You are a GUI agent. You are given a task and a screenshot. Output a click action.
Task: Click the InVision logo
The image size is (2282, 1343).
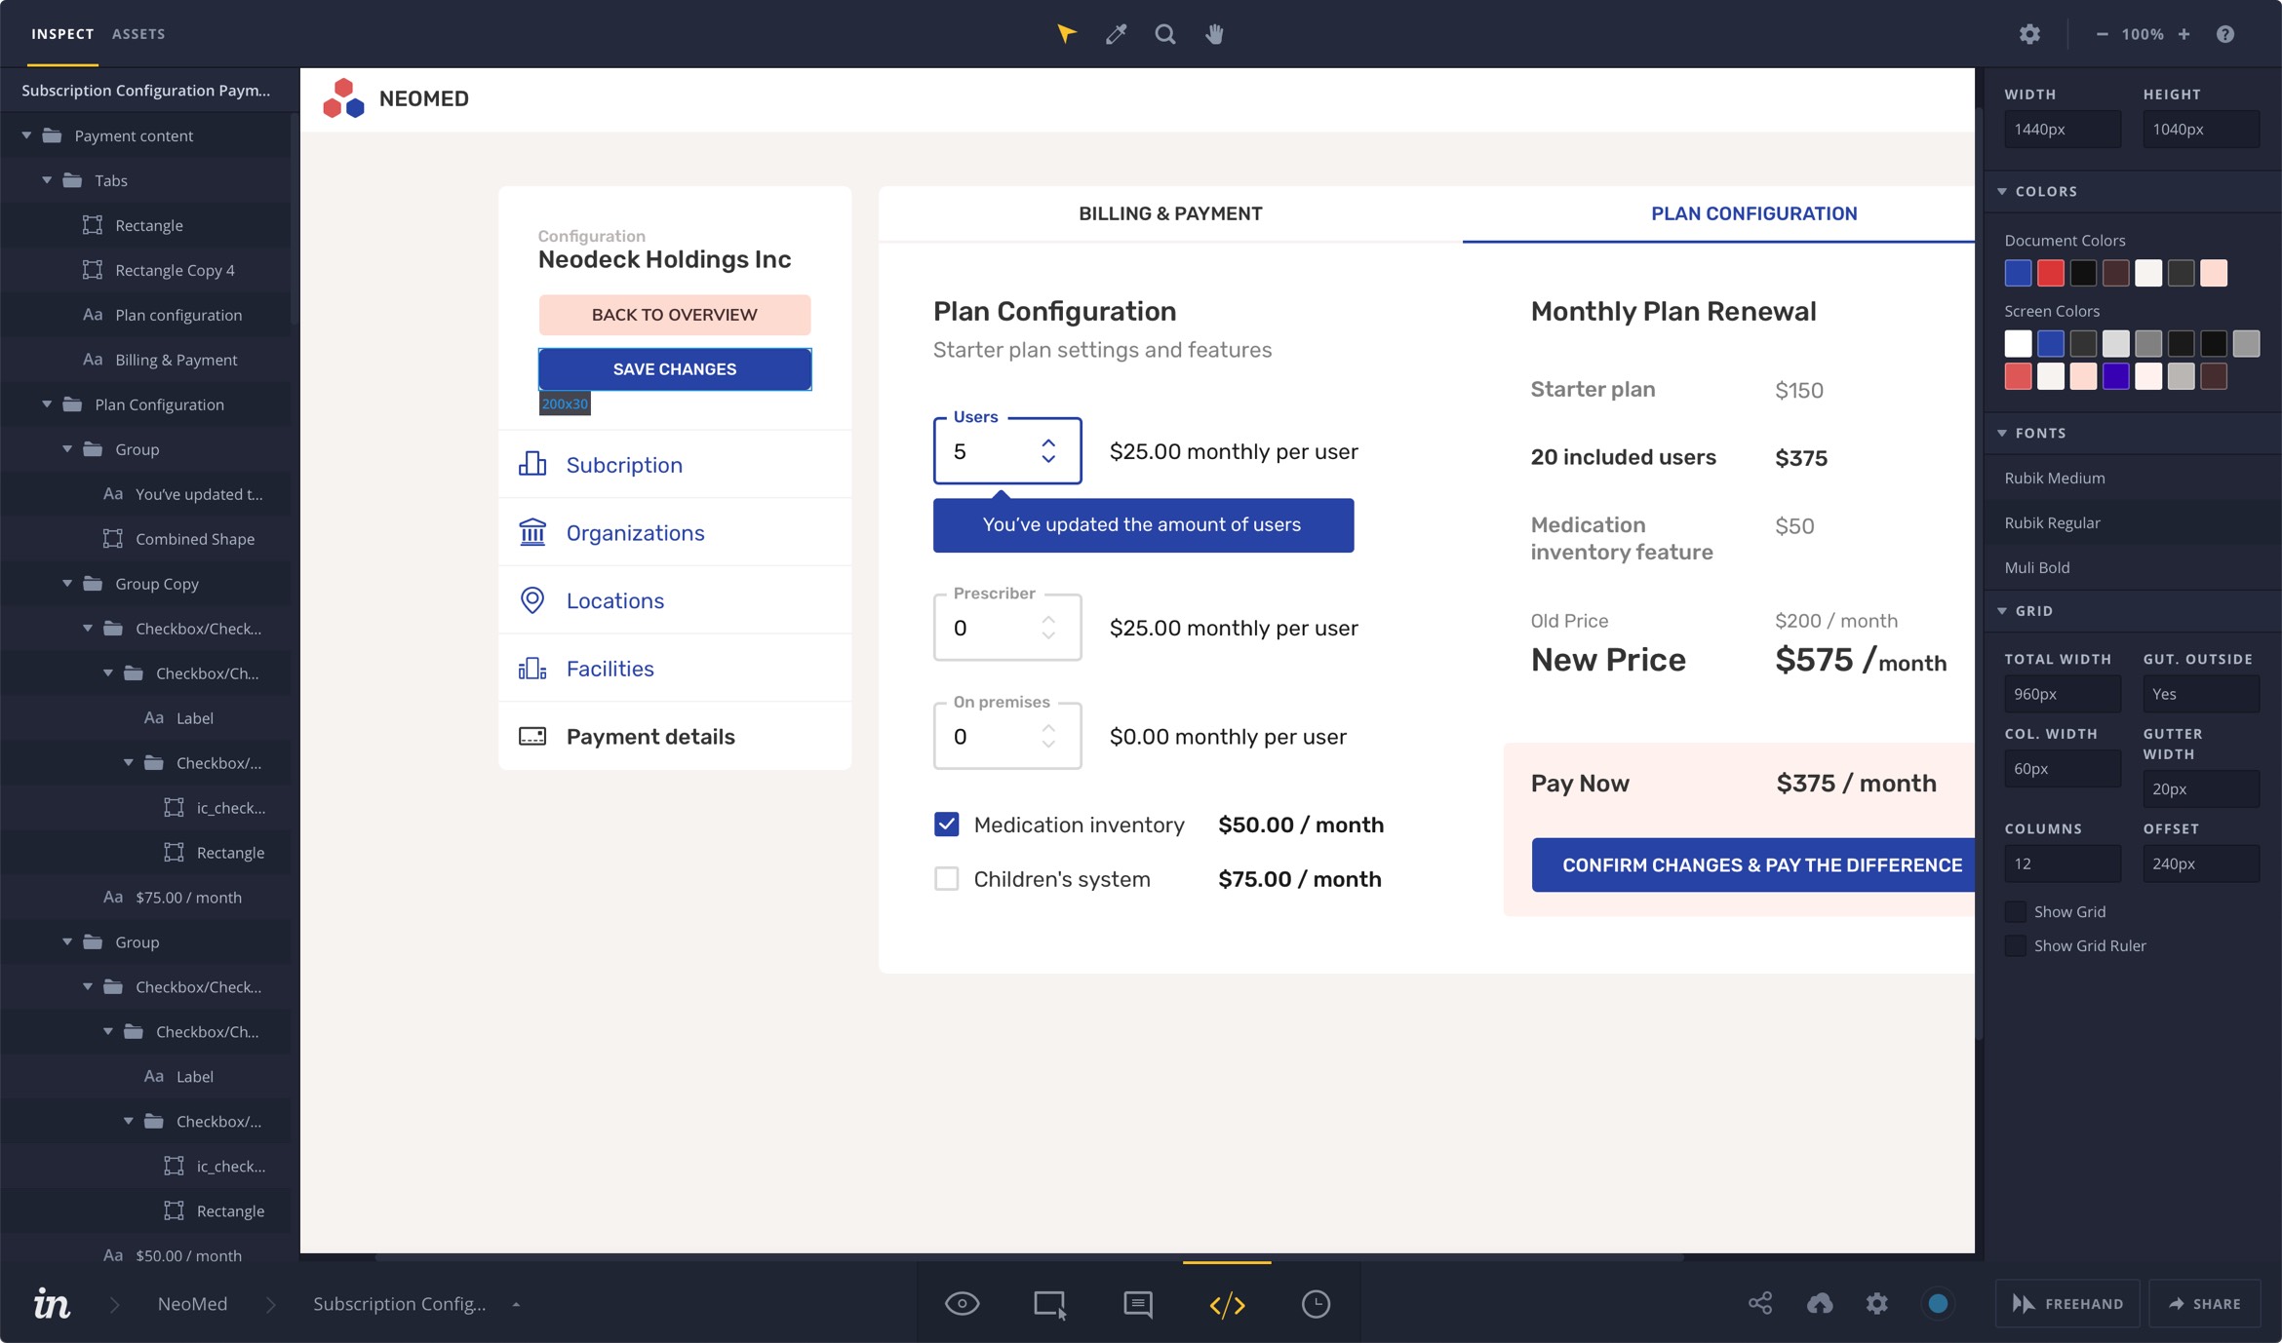click(52, 1303)
